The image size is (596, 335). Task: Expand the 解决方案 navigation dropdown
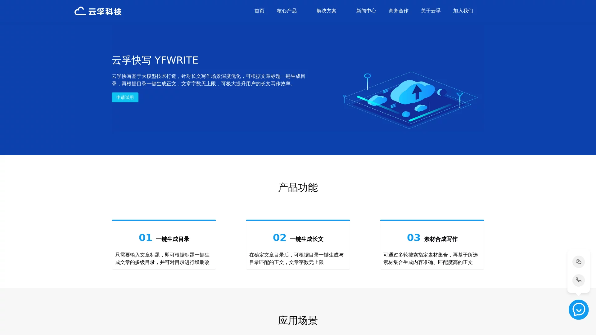point(326,11)
